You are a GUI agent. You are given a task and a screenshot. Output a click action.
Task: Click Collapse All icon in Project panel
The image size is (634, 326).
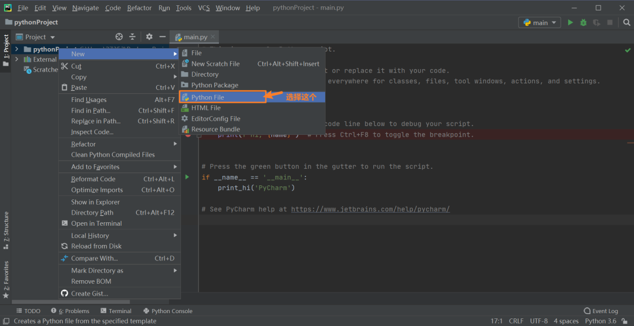pos(132,37)
